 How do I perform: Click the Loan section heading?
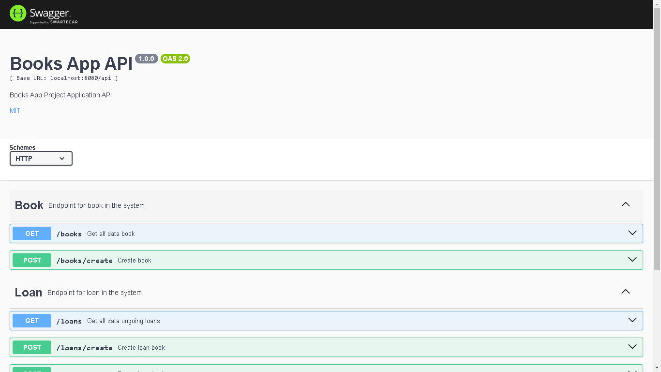coord(29,293)
